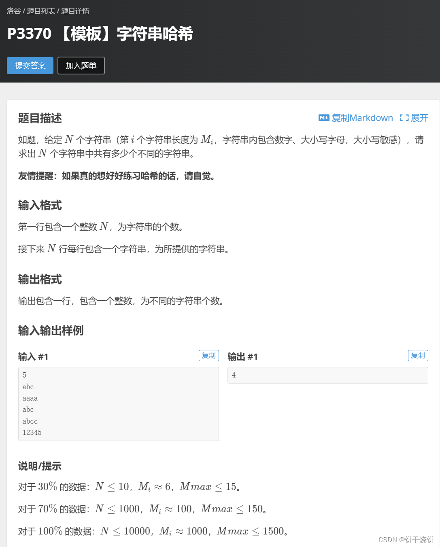Viewport: 440px width, 547px height.
Task: Click the 输出格式 section heading
Action: [x=40, y=279]
